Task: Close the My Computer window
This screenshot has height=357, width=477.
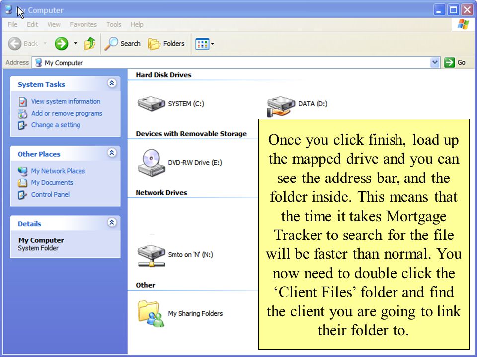Action: point(467,10)
